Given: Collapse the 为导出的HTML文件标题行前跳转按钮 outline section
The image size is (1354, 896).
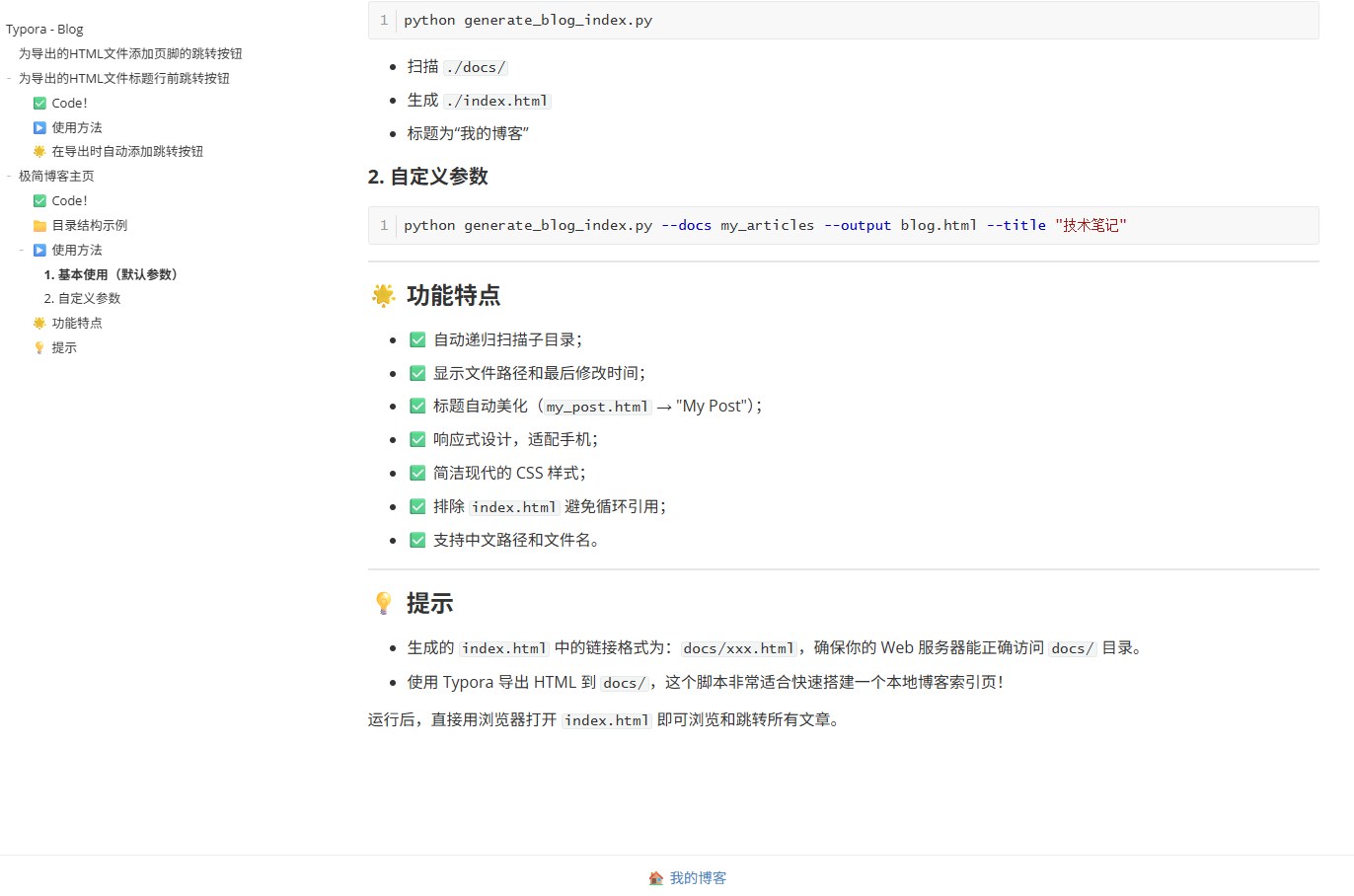Looking at the screenshot, I should (x=9, y=79).
